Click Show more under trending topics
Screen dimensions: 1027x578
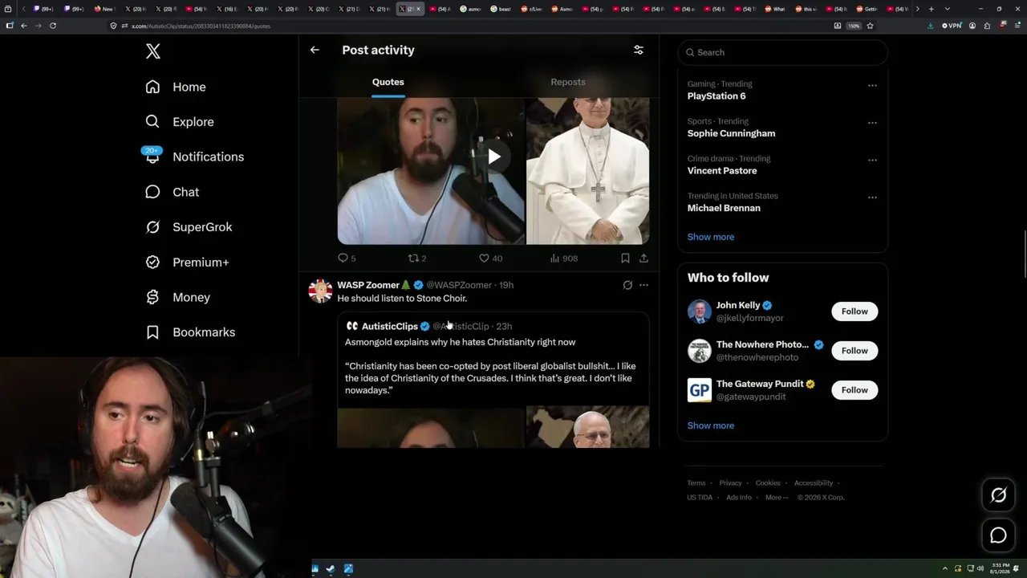pyautogui.click(x=711, y=237)
